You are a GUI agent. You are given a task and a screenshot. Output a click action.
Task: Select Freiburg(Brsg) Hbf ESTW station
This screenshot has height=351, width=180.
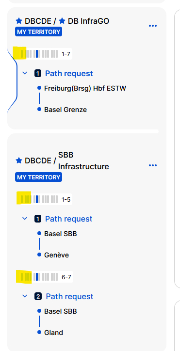[85, 88]
